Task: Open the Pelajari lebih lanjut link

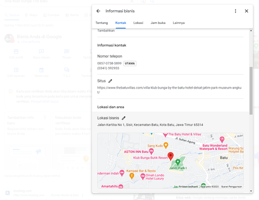Action: (x=45, y=102)
